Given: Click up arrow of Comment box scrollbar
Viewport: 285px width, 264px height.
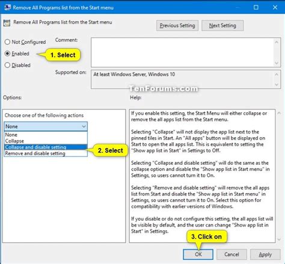Looking at the screenshot, I should (x=277, y=42).
